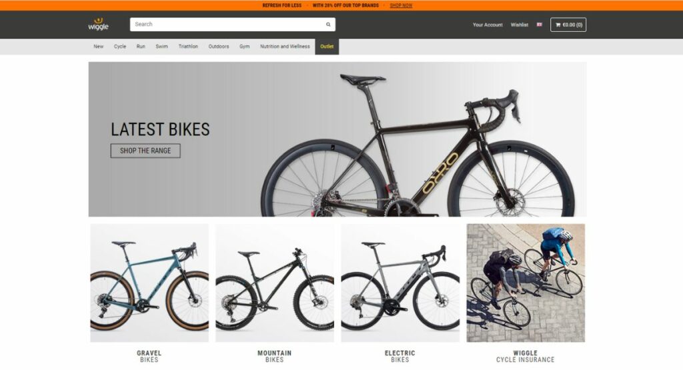The height and width of the screenshot is (370, 683).
Task: Click Shop The Range button
Action: point(145,151)
